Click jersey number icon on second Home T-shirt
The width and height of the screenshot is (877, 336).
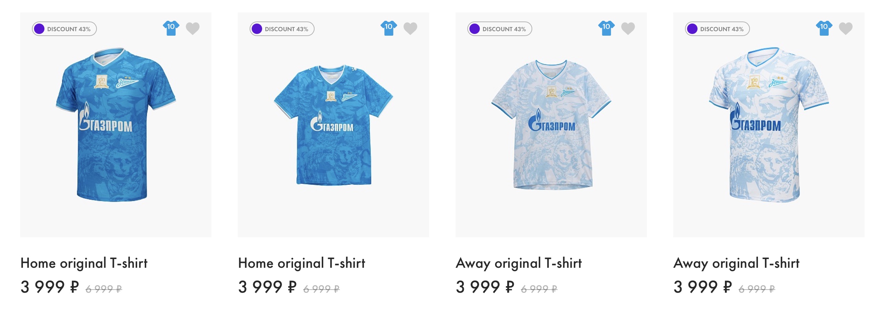(389, 28)
